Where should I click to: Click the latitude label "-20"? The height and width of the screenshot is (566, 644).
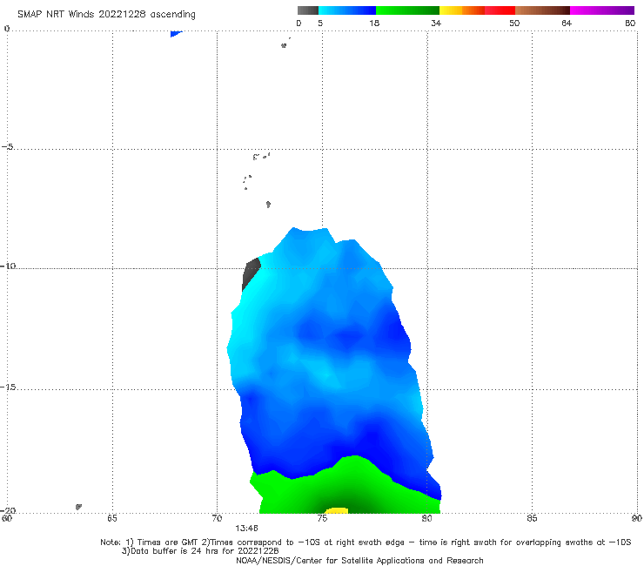point(8,510)
